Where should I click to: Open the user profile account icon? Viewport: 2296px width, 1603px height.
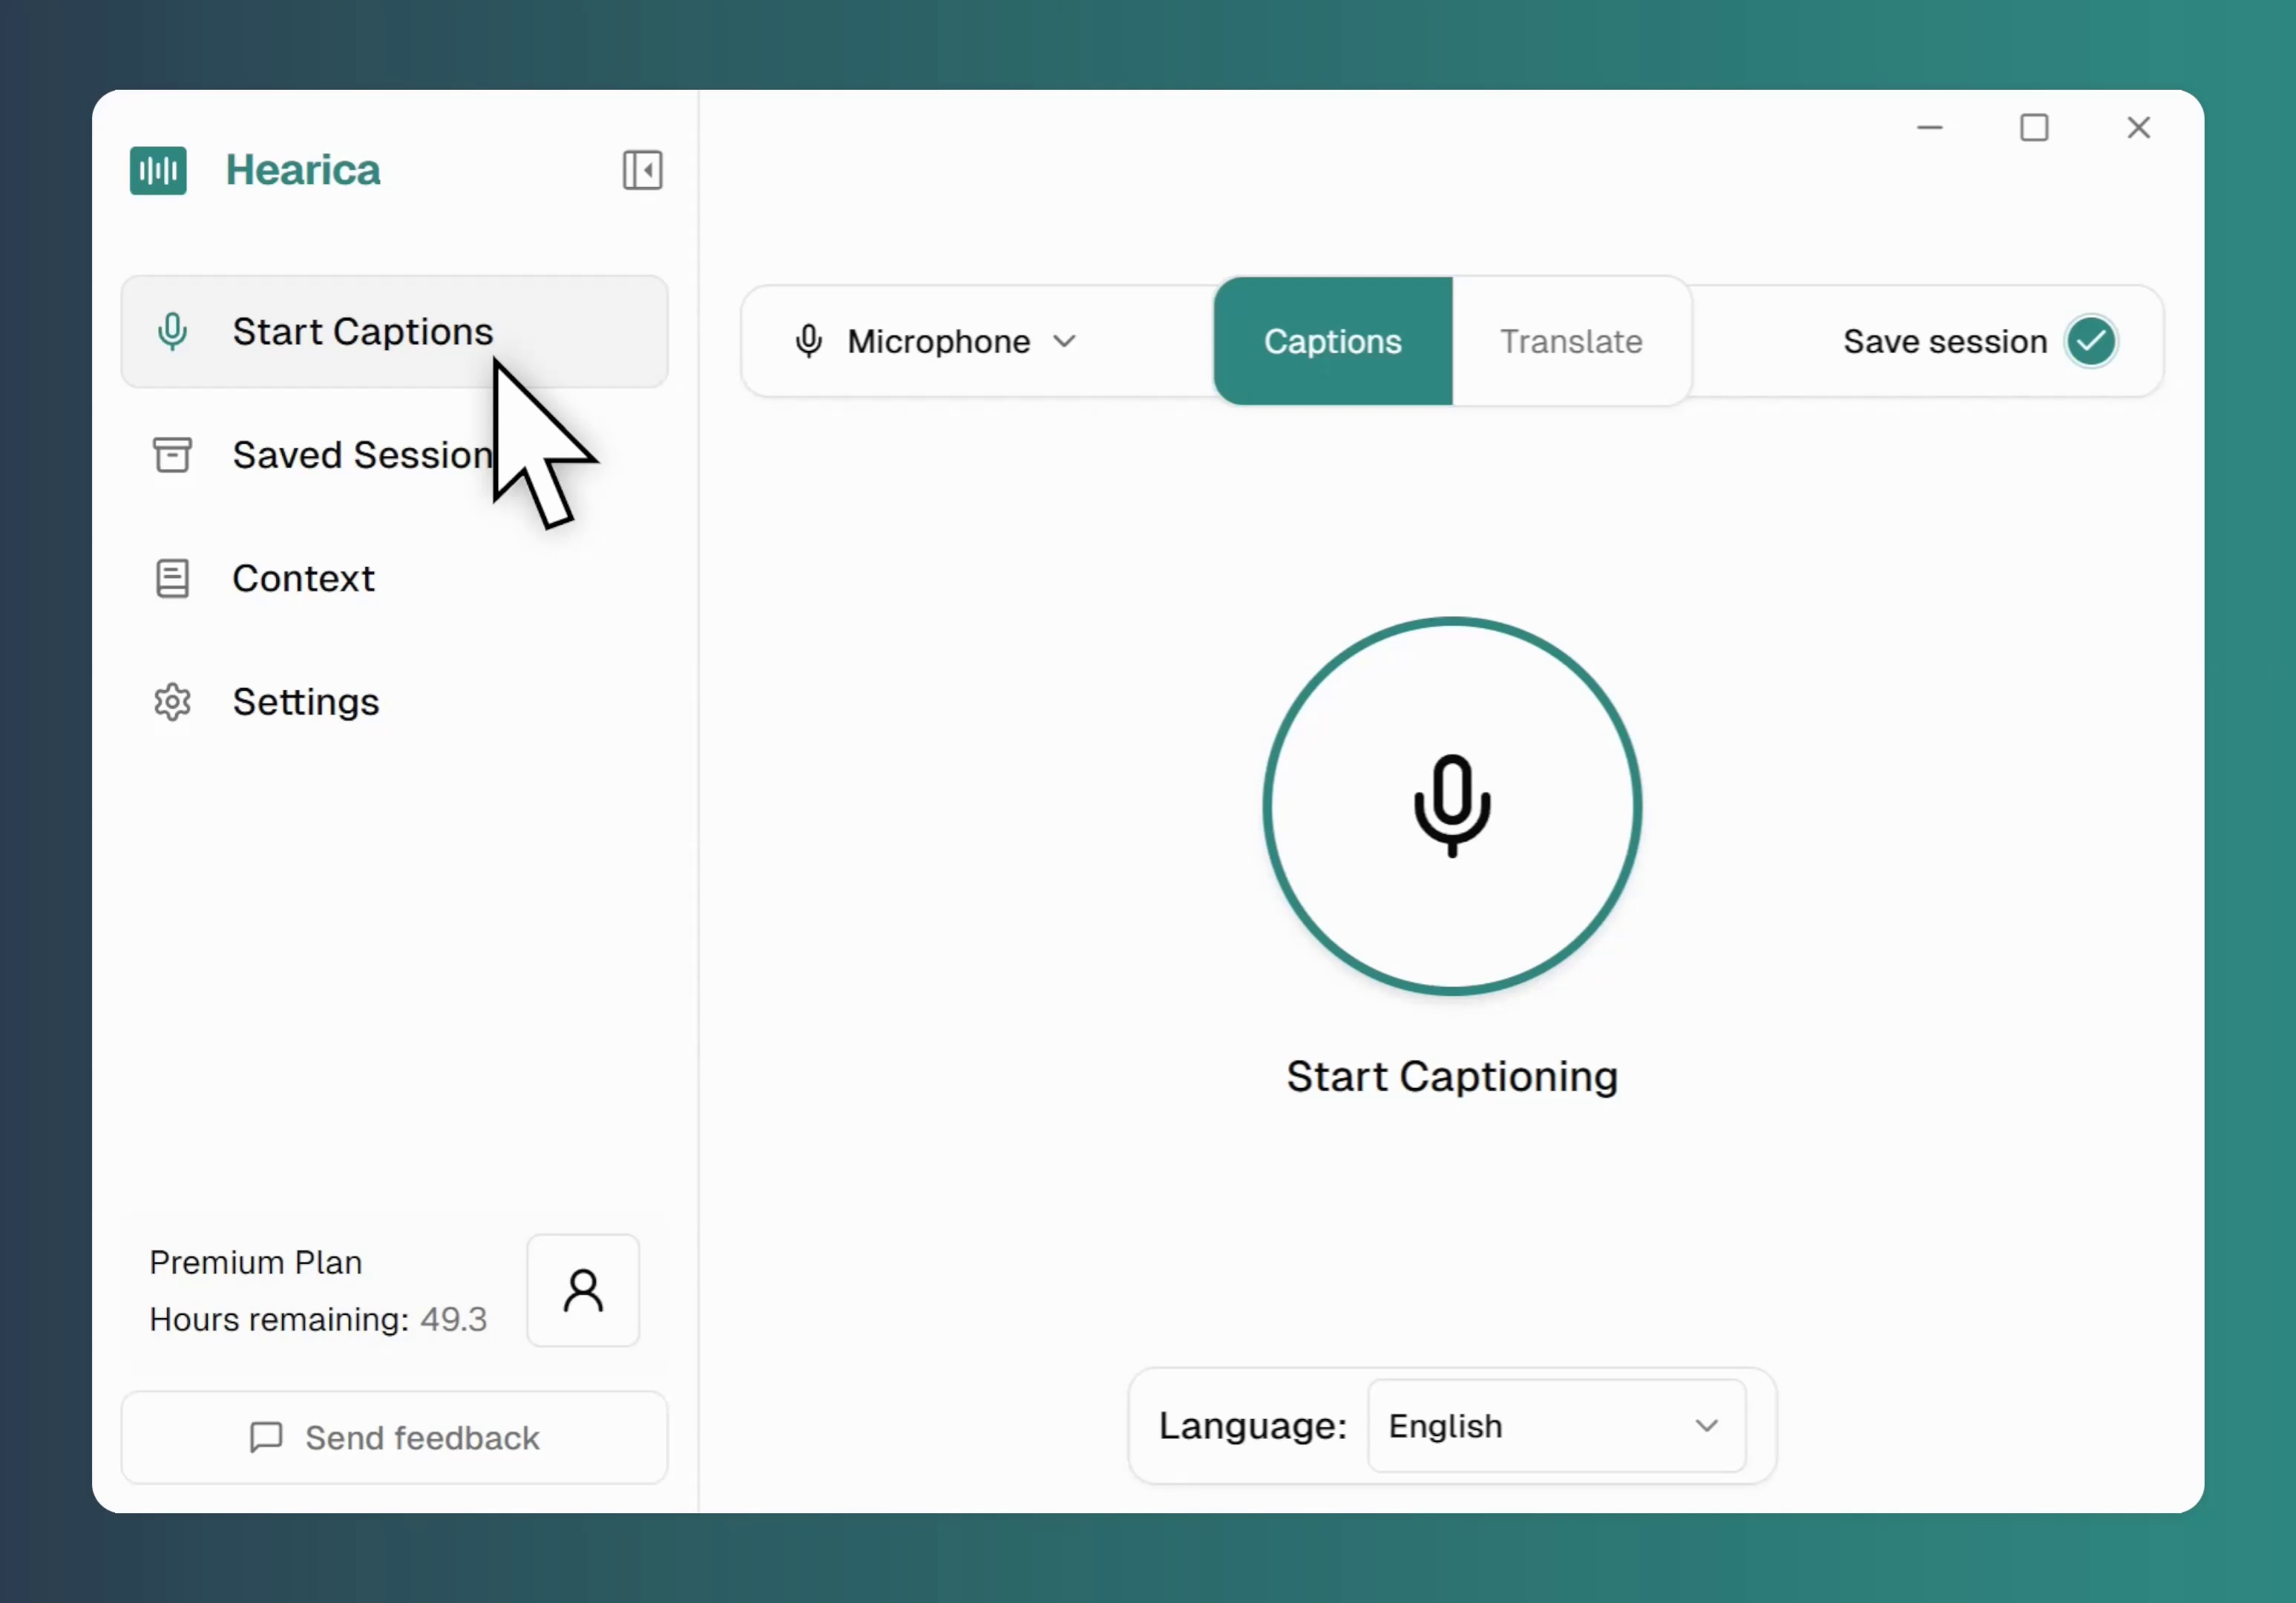point(583,1290)
